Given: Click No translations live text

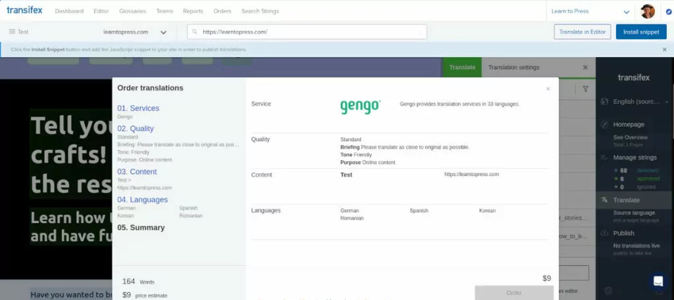Looking at the screenshot, I should coord(636,246).
